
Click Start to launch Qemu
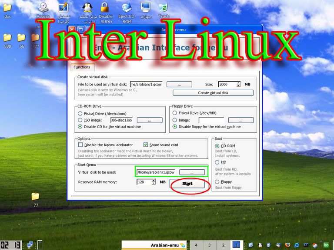[x=187, y=184]
